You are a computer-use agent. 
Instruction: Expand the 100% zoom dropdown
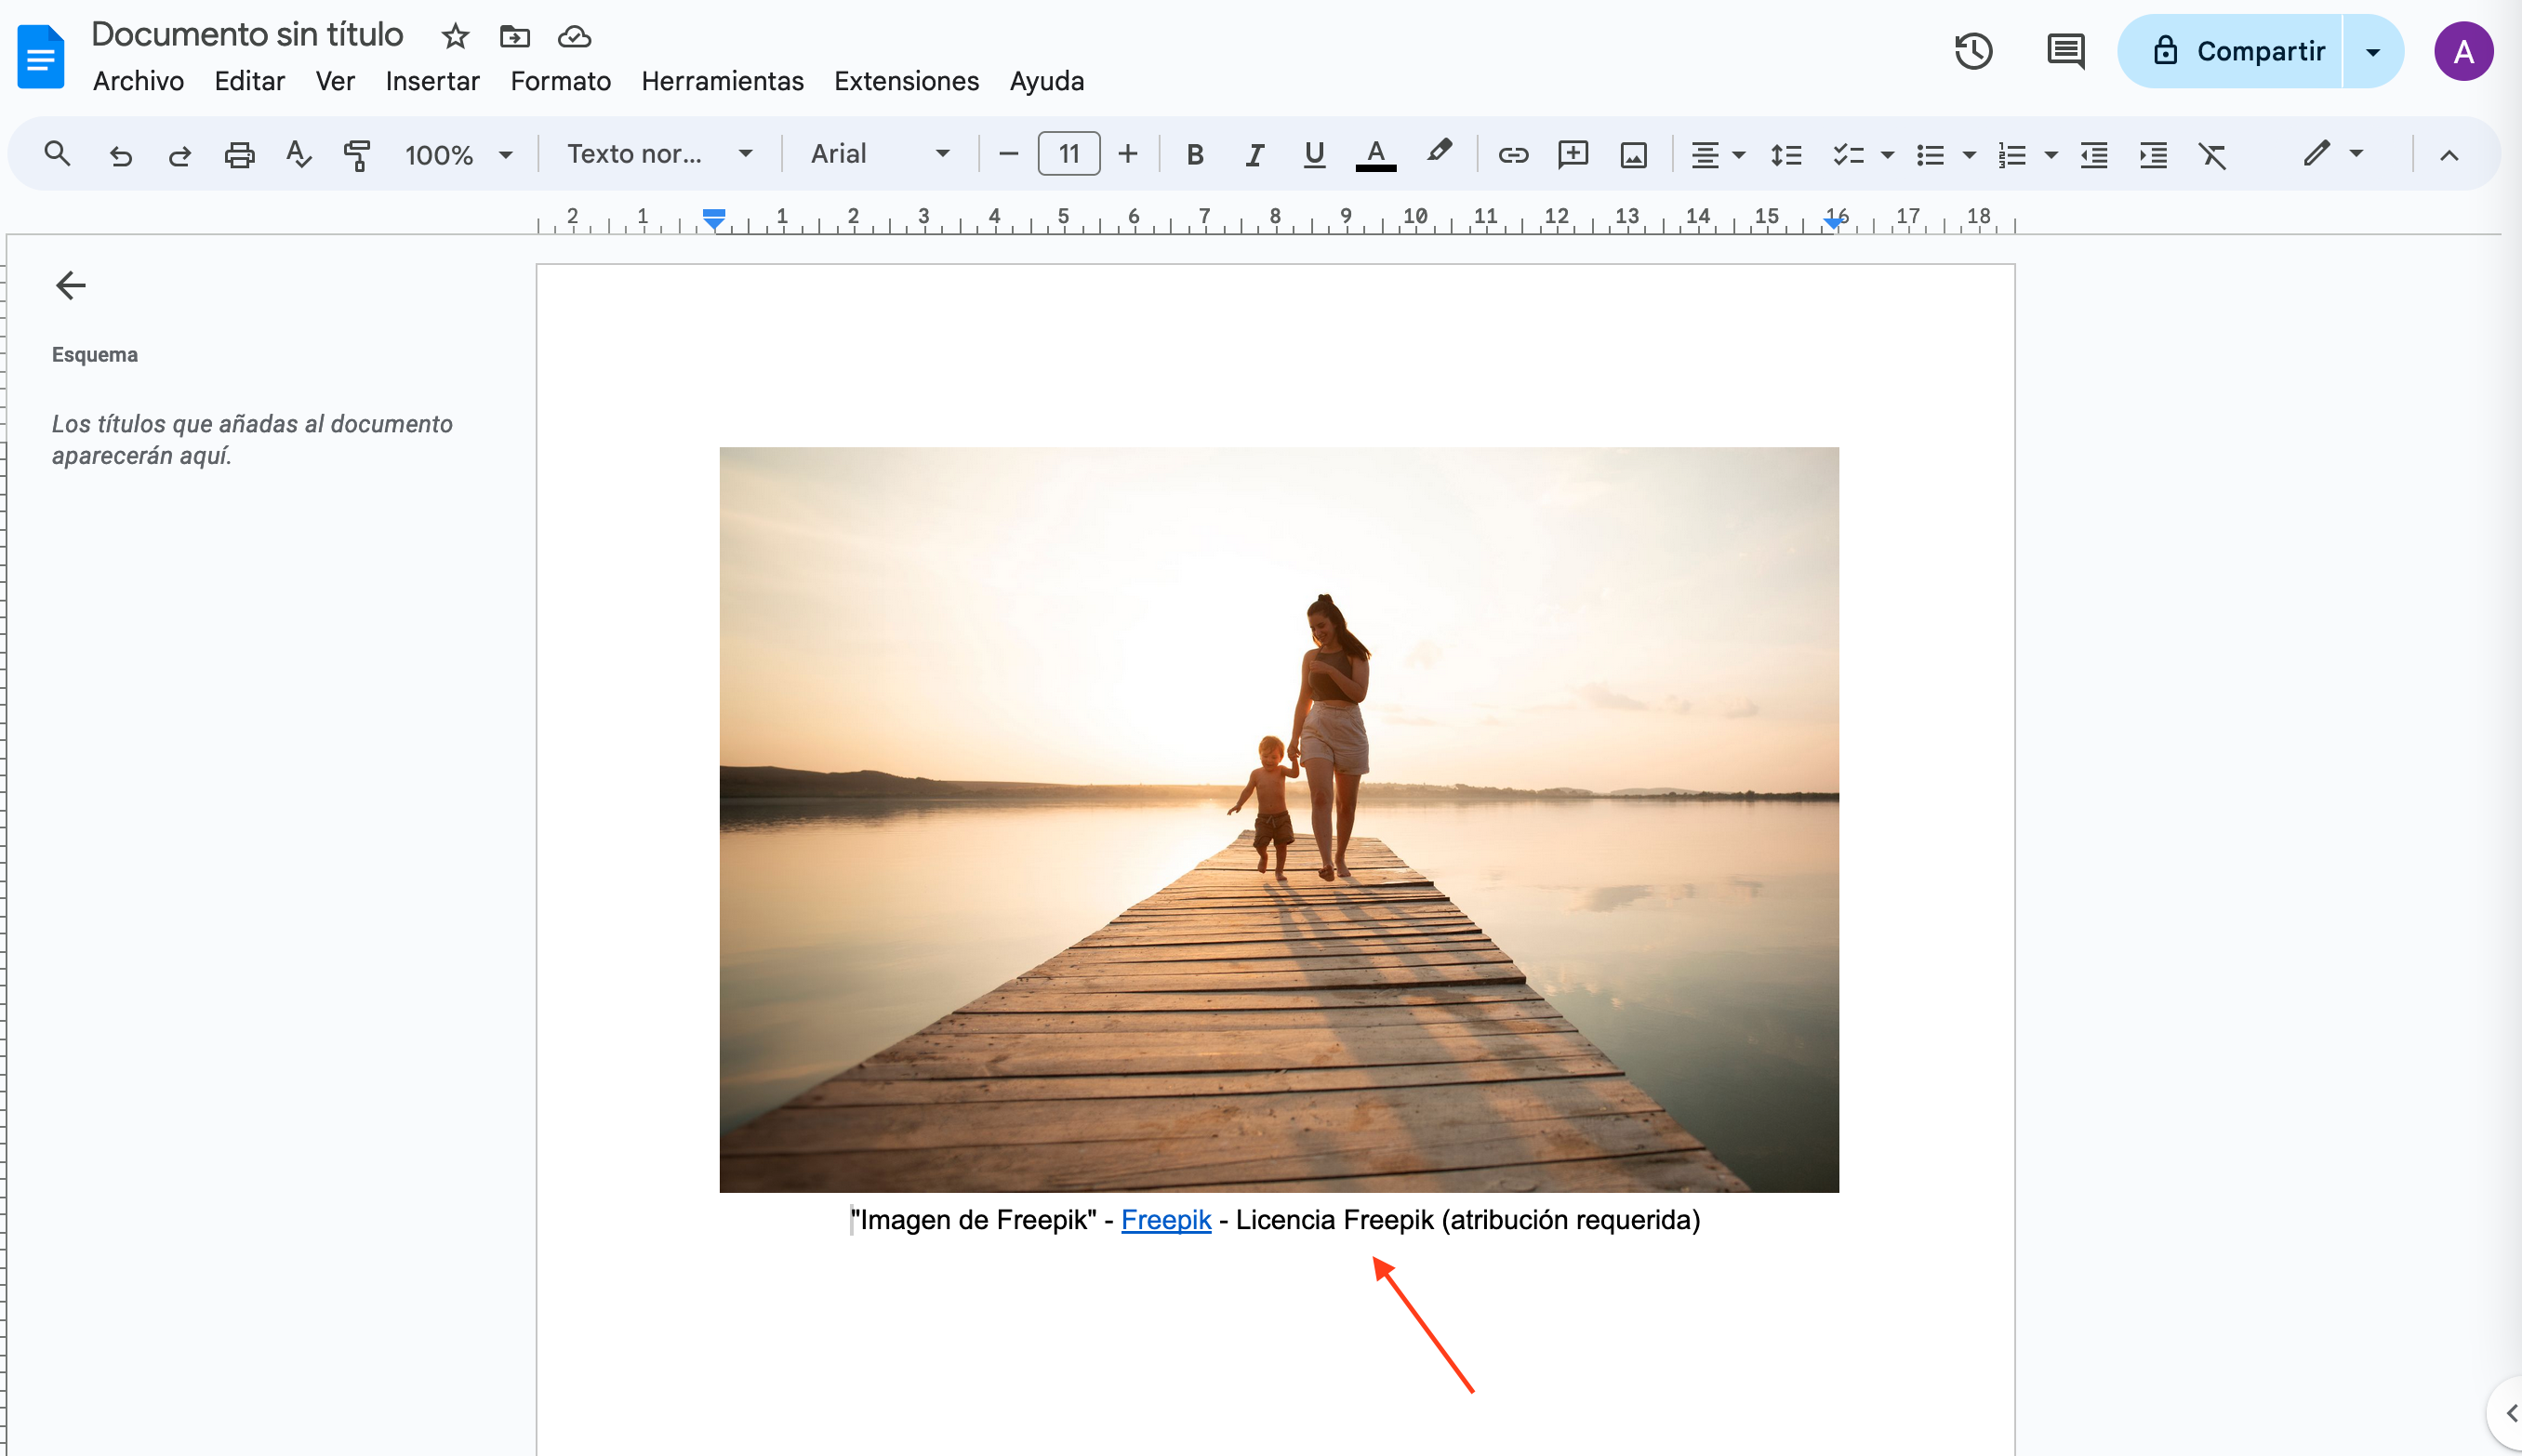click(458, 155)
